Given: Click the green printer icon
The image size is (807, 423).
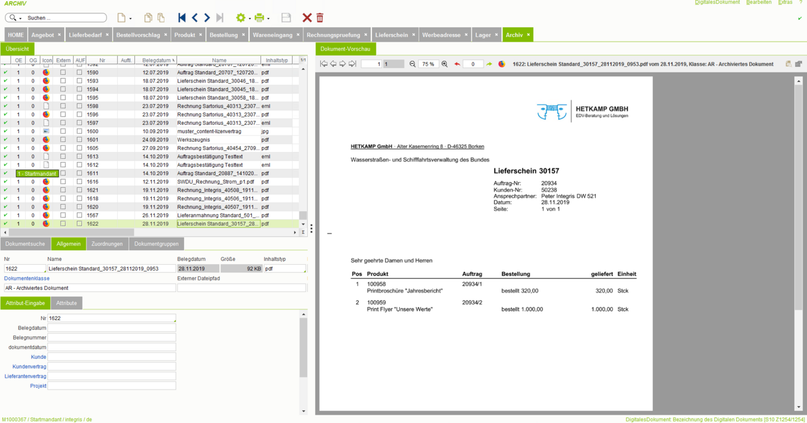Looking at the screenshot, I should coord(259,18).
